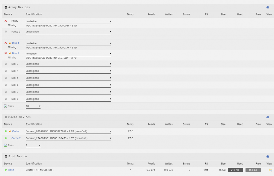Click the missing Disk 1 serial 7HJVDXYF text
274x176 pixels.
51,48
